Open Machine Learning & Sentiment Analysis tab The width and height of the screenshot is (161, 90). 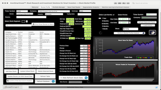point(115,7)
